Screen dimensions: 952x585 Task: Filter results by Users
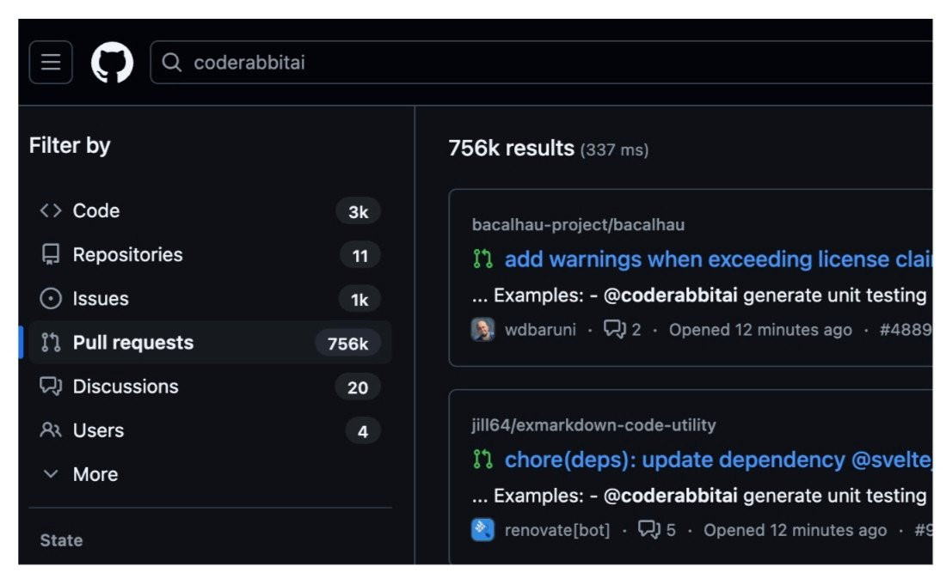[x=210, y=430]
